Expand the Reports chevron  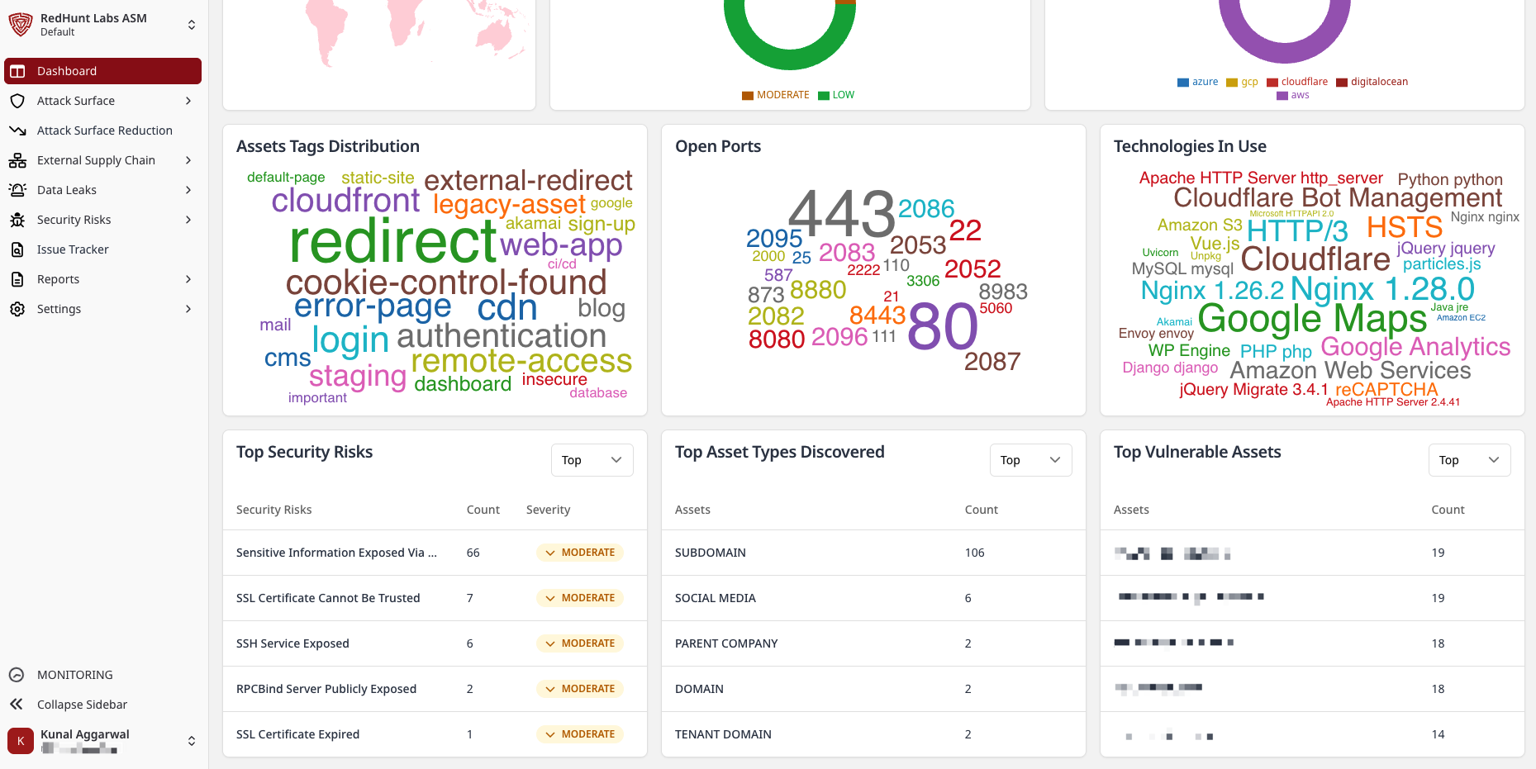(x=188, y=279)
